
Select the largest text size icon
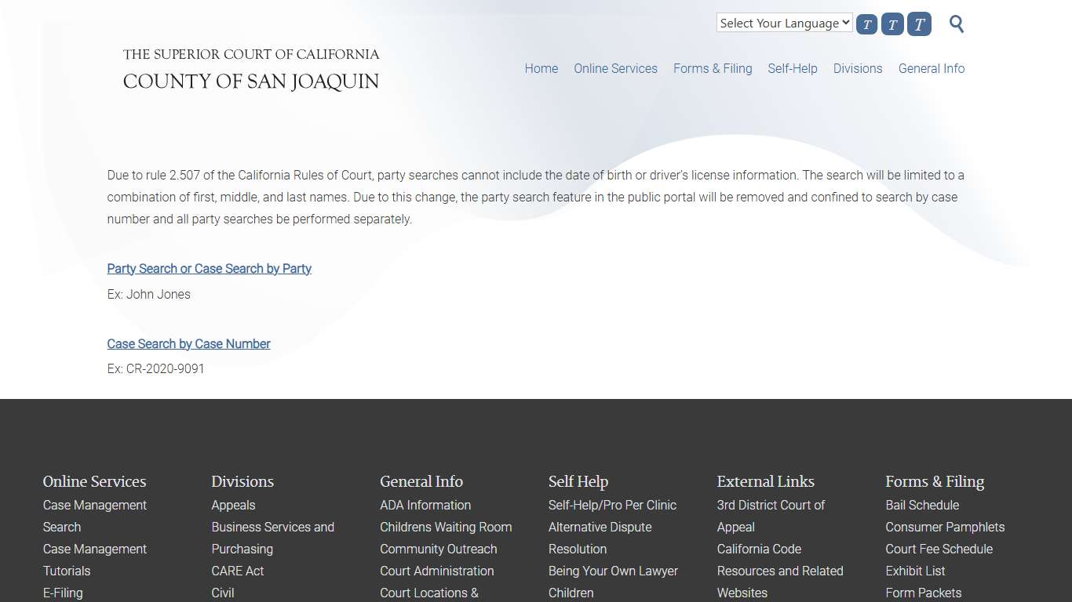pyautogui.click(x=918, y=24)
